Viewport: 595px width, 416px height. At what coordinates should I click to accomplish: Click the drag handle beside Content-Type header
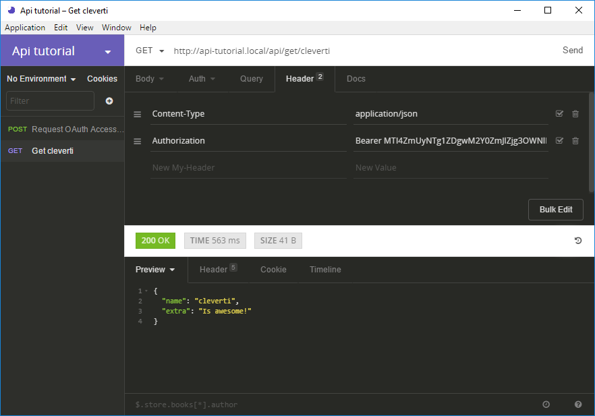[137, 113]
